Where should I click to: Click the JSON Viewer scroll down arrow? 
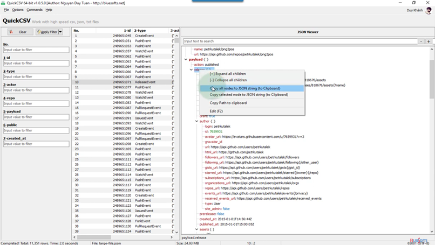coord(432,232)
